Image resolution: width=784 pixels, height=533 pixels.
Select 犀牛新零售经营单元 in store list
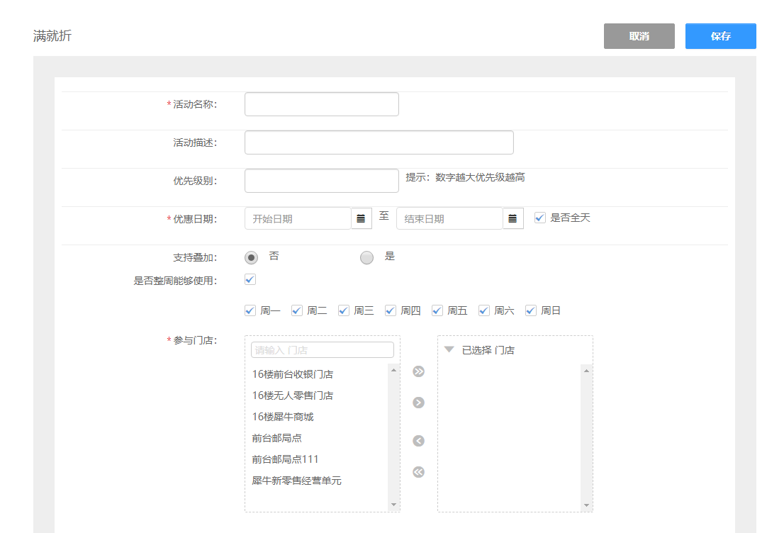coord(296,481)
